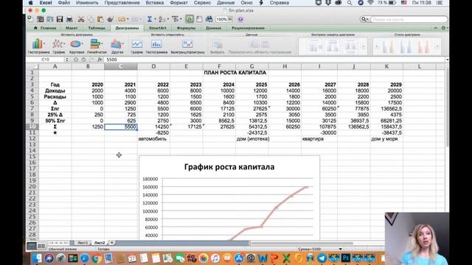The image size is (472, 265).
Task: Select the chart title График роста капитала
Action: [229, 167]
